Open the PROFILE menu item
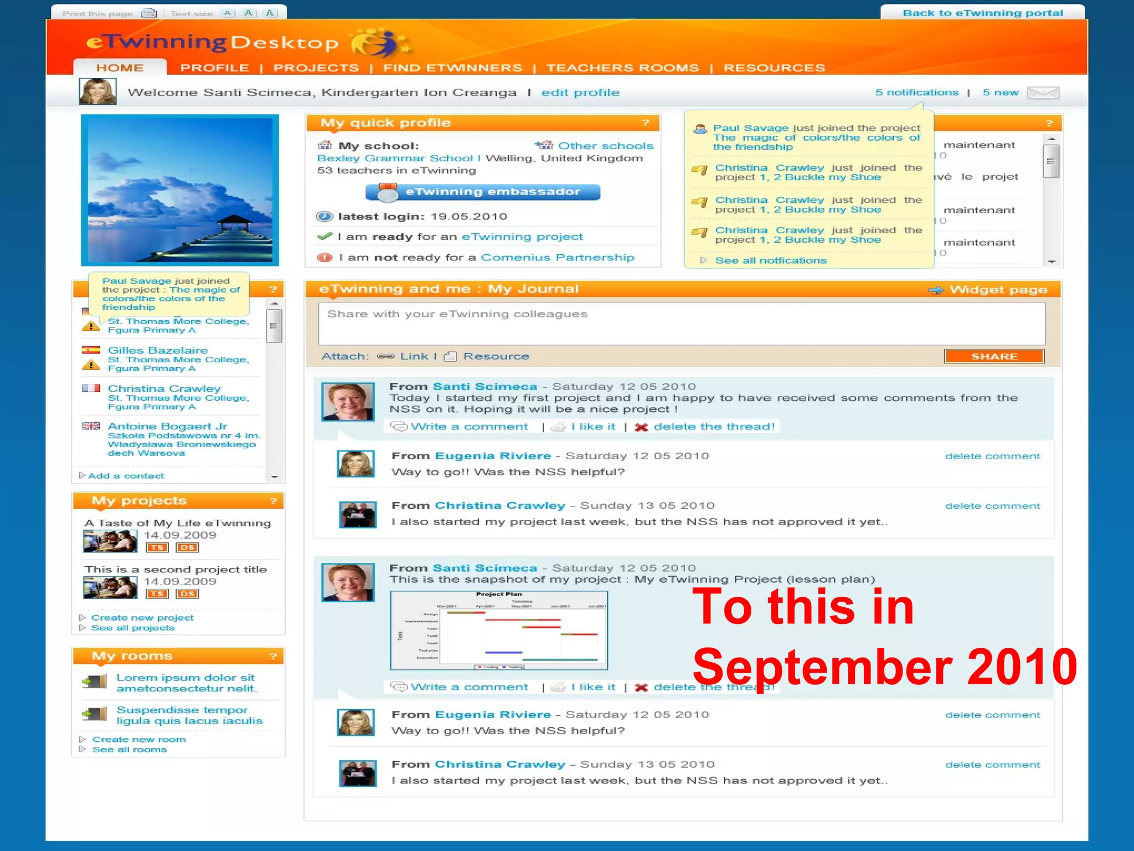This screenshot has height=851, width=1134. (215, 68)
